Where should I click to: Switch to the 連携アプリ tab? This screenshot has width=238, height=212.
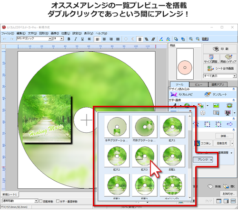pyautogui.click(x=218, y=84)
